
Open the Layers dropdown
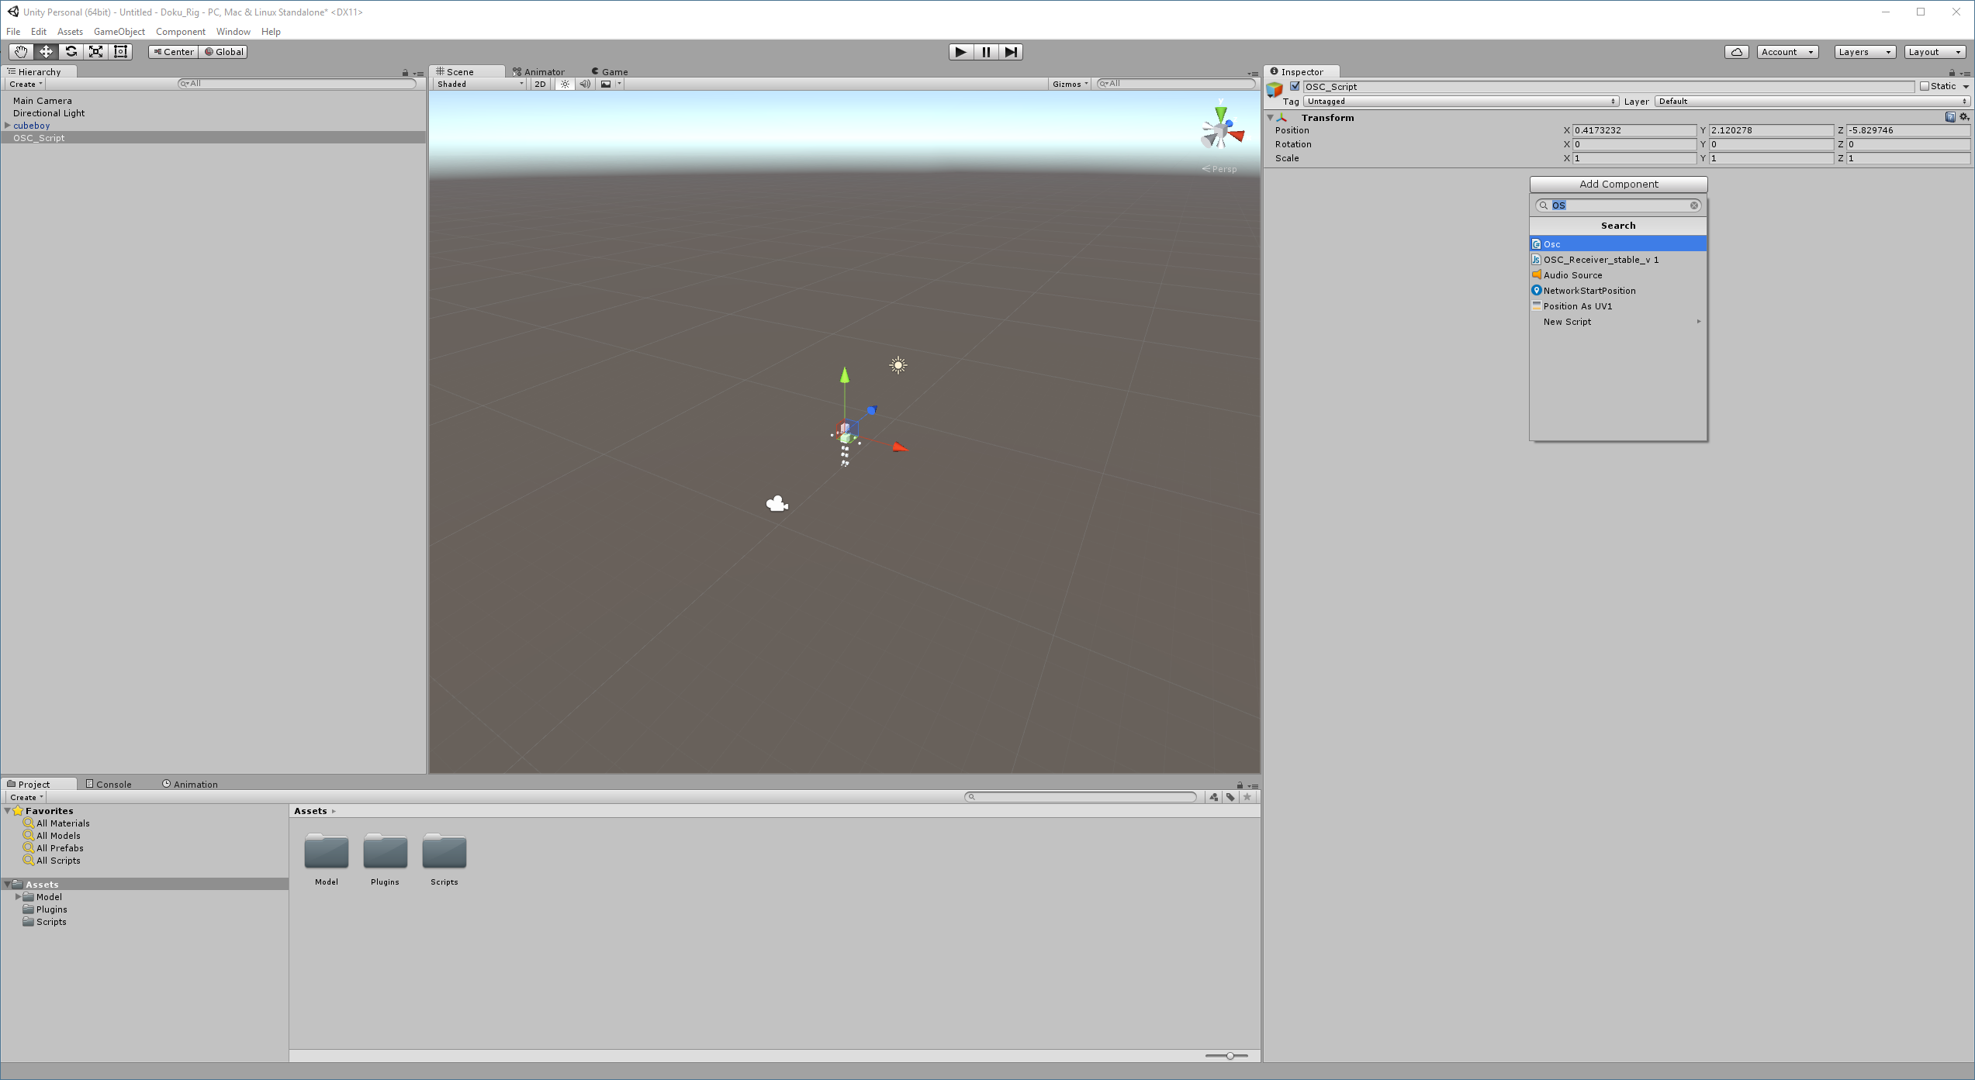point(1864,52)
